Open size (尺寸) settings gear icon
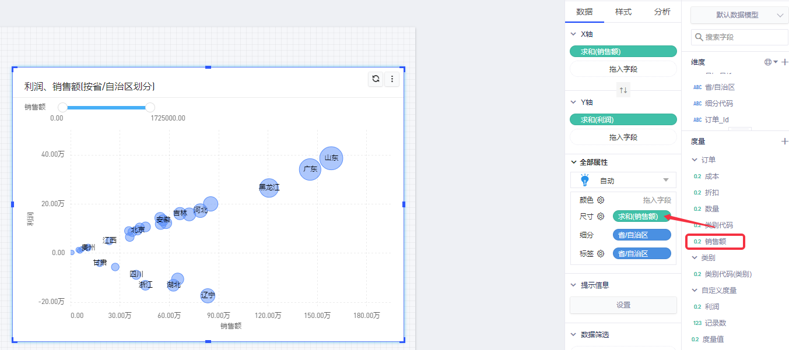 coord(601,217)
